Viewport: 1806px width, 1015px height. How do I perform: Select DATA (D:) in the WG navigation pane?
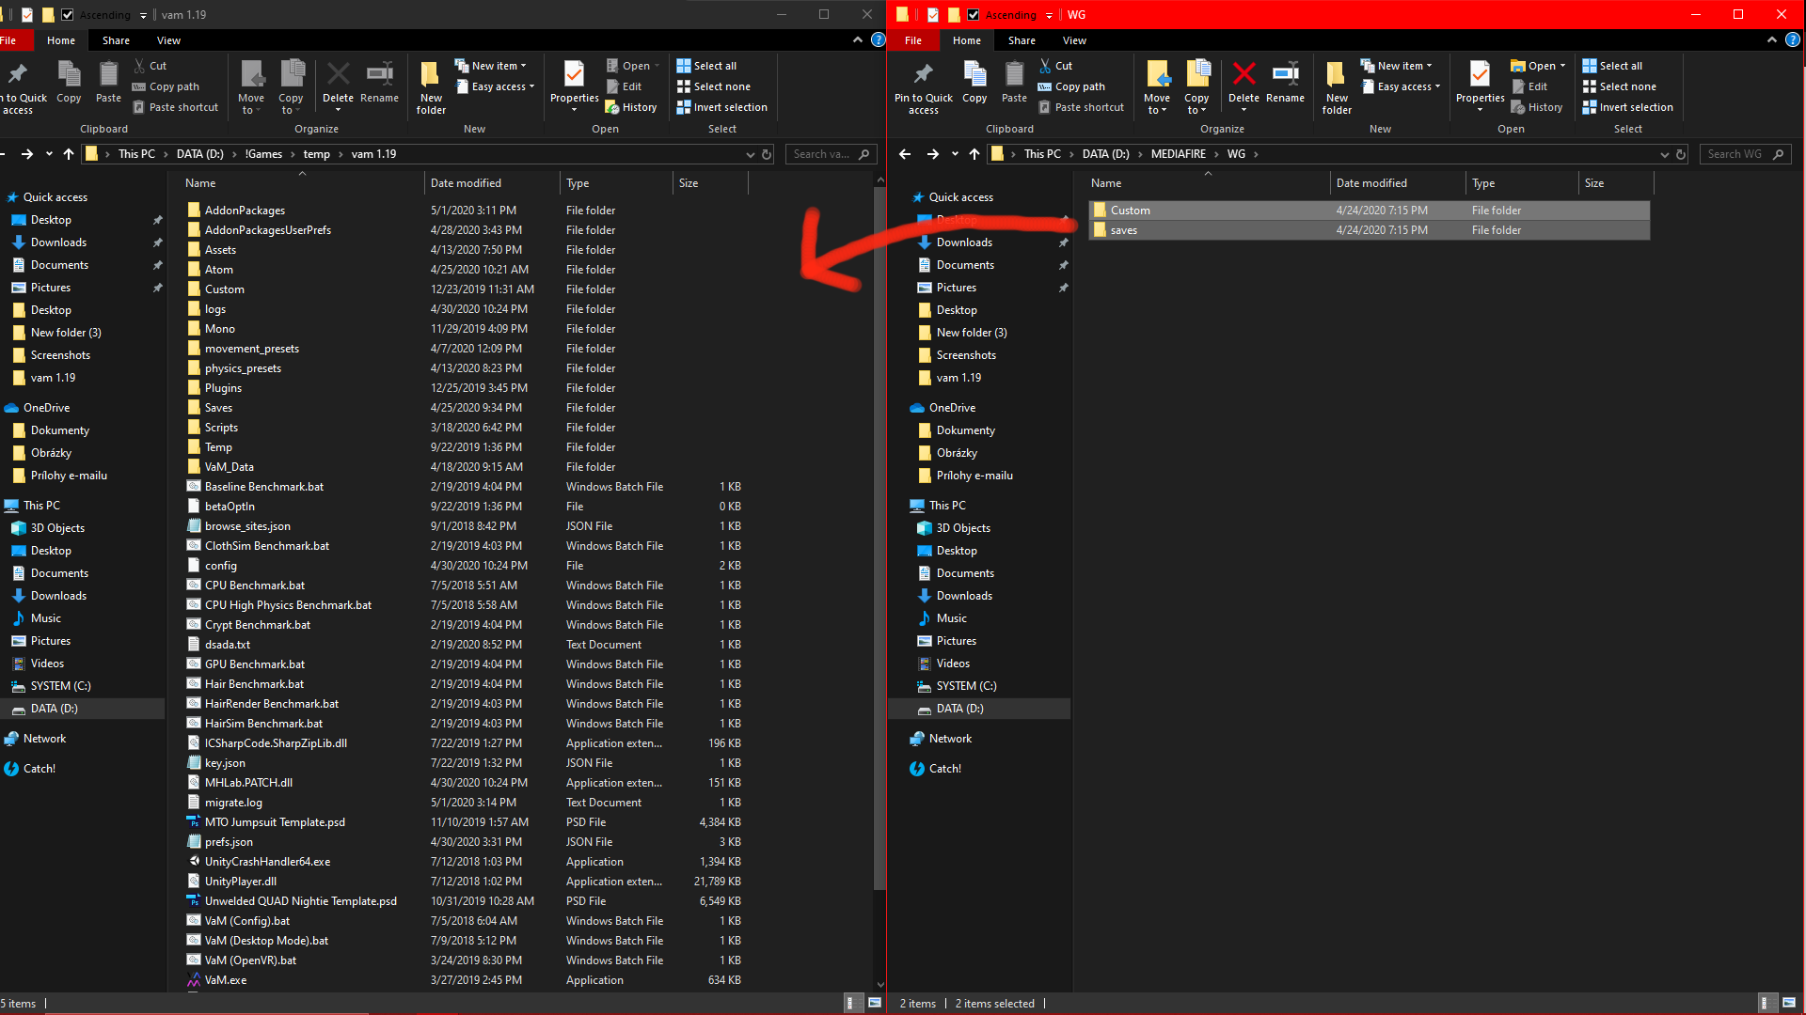[x=978, y=709]
